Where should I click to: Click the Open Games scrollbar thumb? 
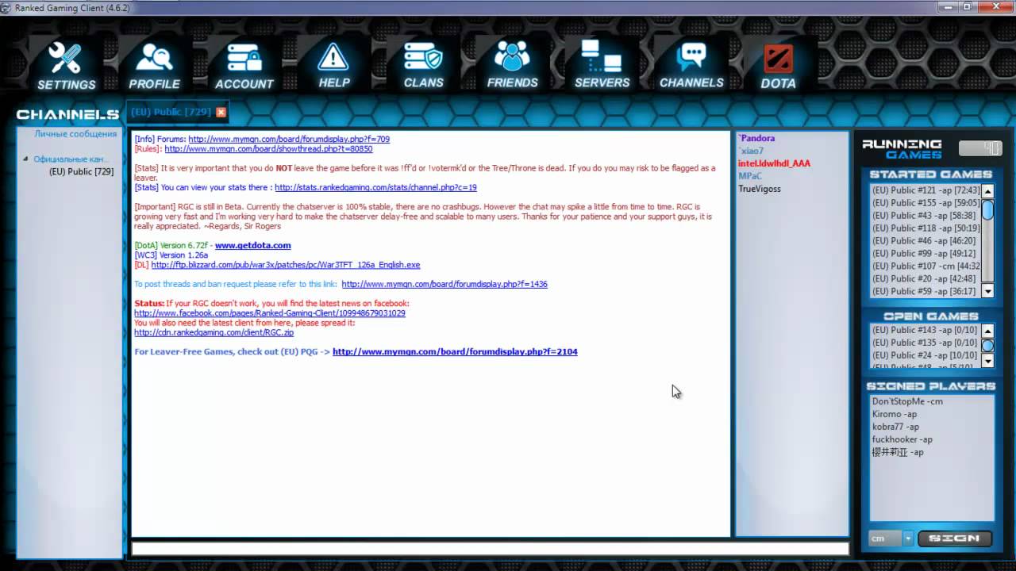point(987,346)
